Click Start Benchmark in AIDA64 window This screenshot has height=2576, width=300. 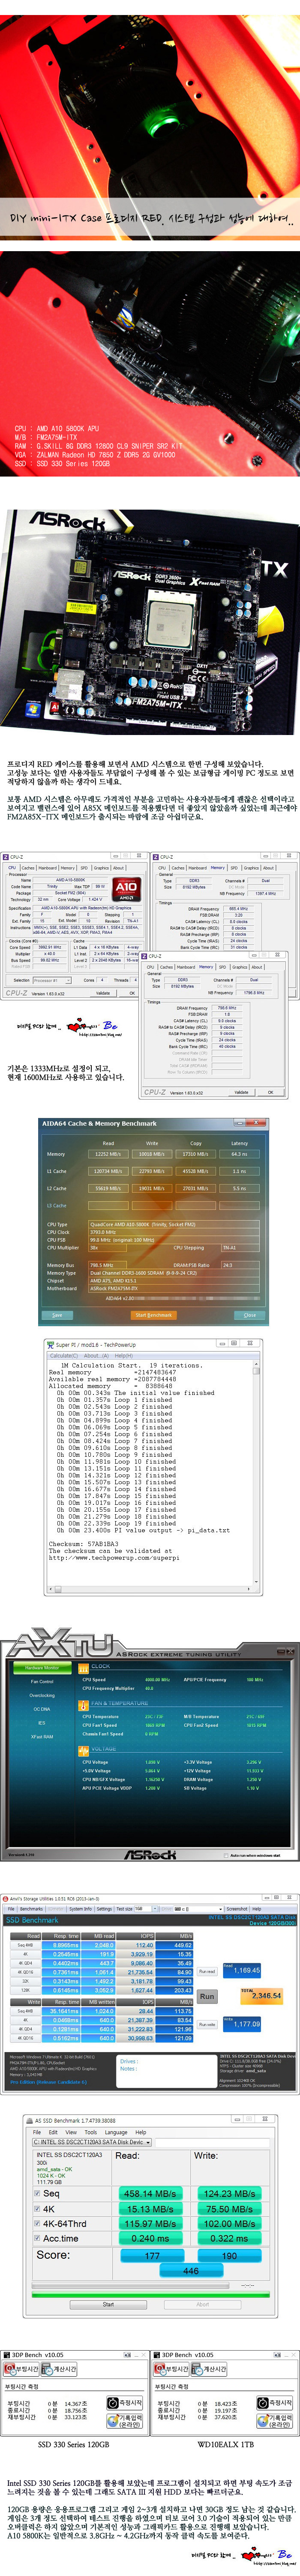click(x=153, y=1315)
